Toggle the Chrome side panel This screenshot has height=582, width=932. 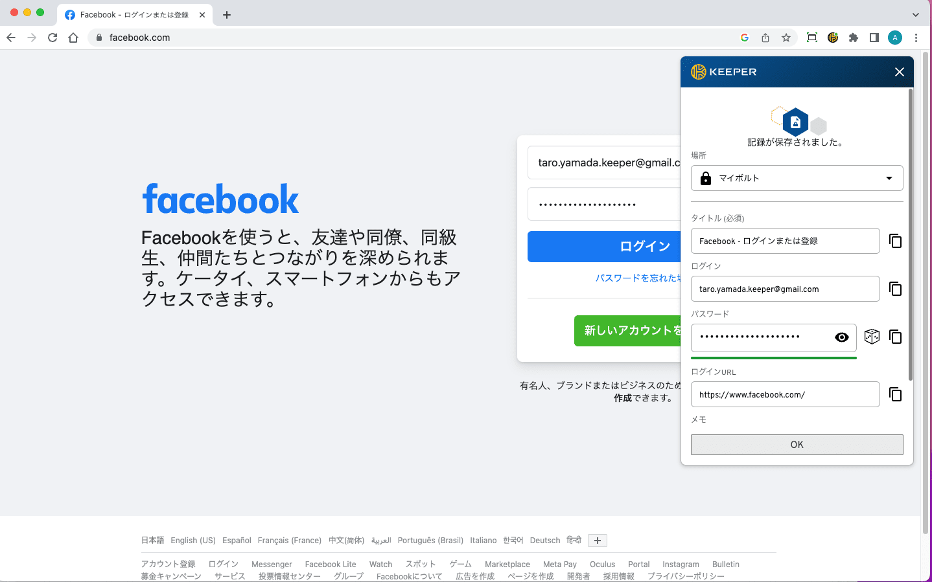pos(874,38)
